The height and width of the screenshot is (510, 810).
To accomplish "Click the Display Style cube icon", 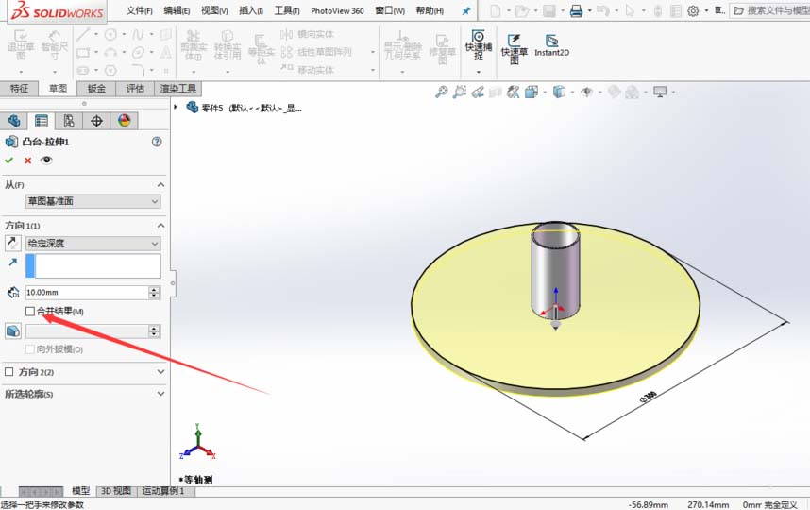I will (559, 92).
